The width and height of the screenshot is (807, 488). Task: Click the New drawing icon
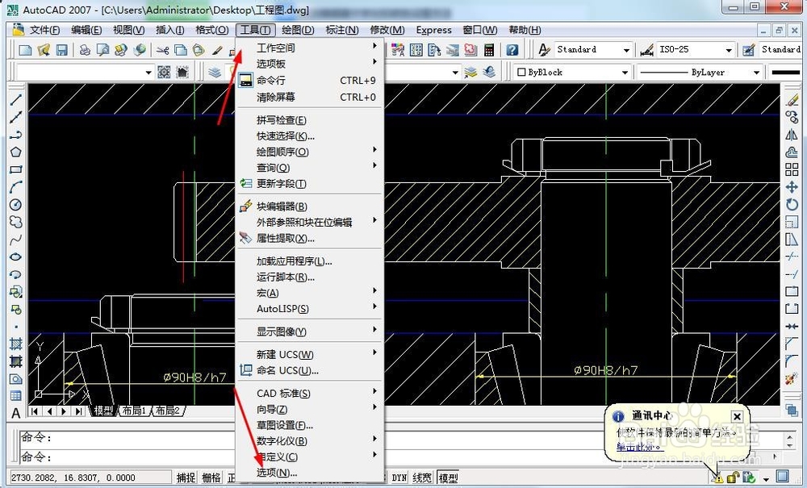[25, 50]
